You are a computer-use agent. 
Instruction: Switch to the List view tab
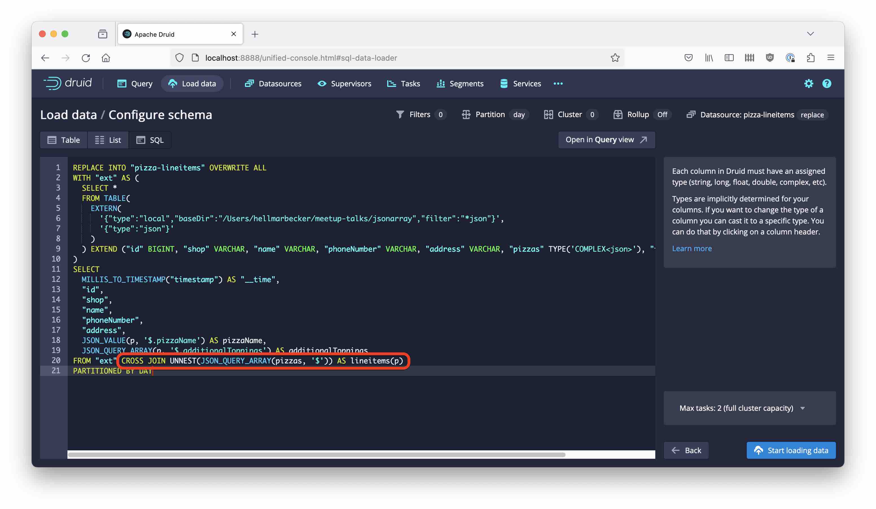point(108,140)
